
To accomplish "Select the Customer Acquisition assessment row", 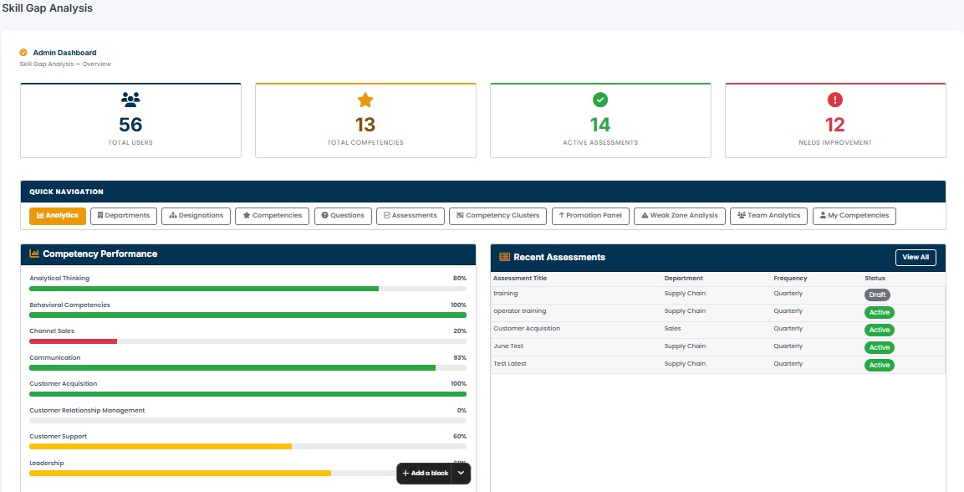I will (x=718, y=330).
